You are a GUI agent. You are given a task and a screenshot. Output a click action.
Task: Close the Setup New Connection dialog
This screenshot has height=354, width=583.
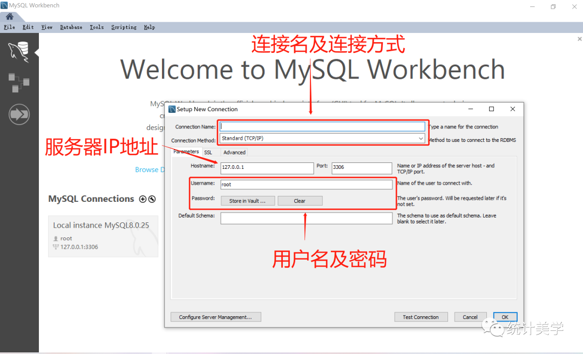[x=513, y=109]
